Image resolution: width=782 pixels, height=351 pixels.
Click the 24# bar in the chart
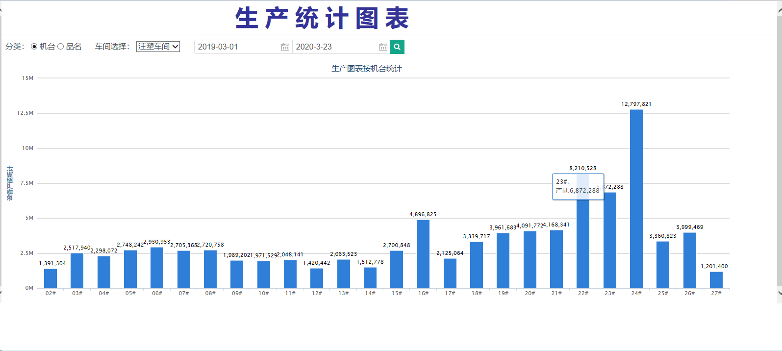(636, 199)
